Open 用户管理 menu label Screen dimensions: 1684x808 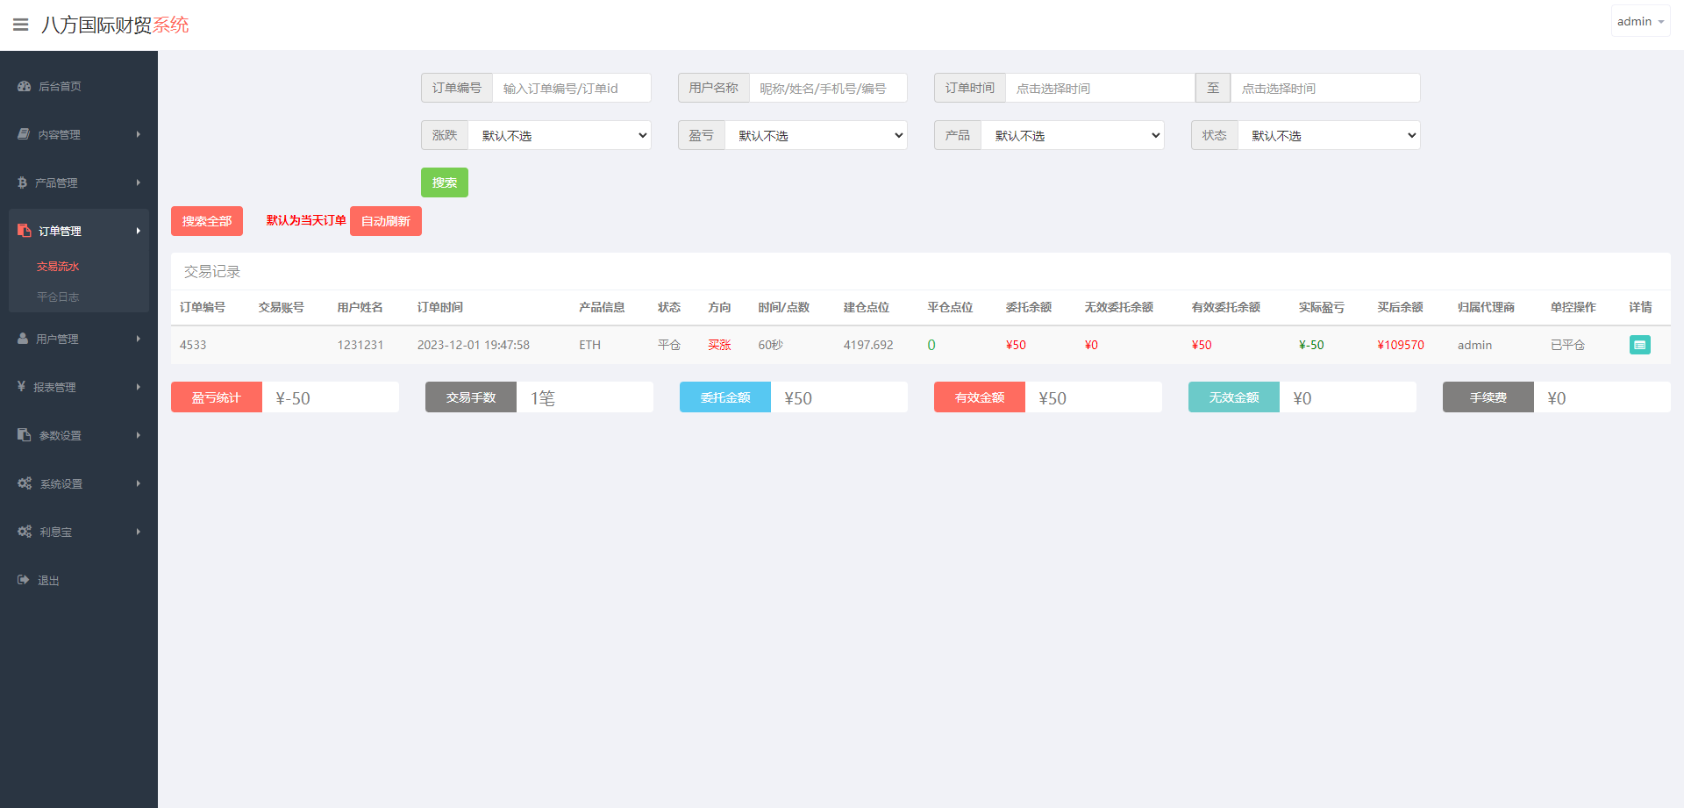[57, 339]
